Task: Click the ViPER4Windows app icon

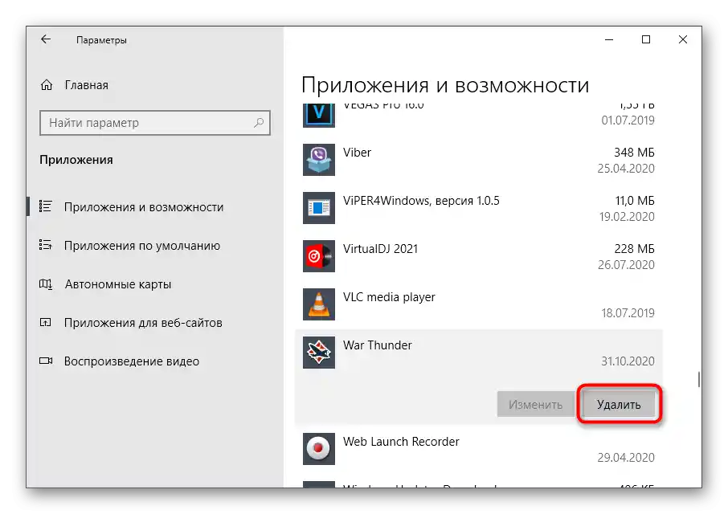Action: coord(319,208)
